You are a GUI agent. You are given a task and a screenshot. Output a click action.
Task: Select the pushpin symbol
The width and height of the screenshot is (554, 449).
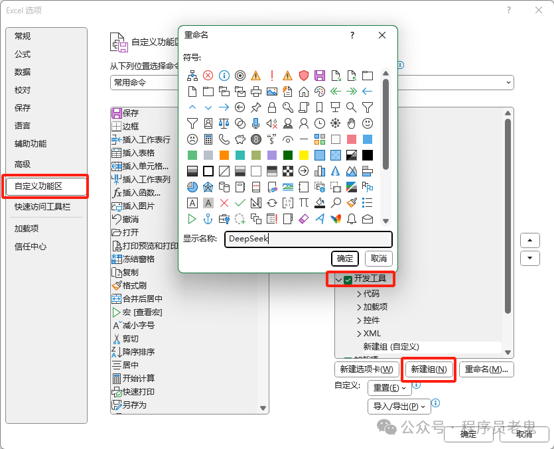click(256, 107)
